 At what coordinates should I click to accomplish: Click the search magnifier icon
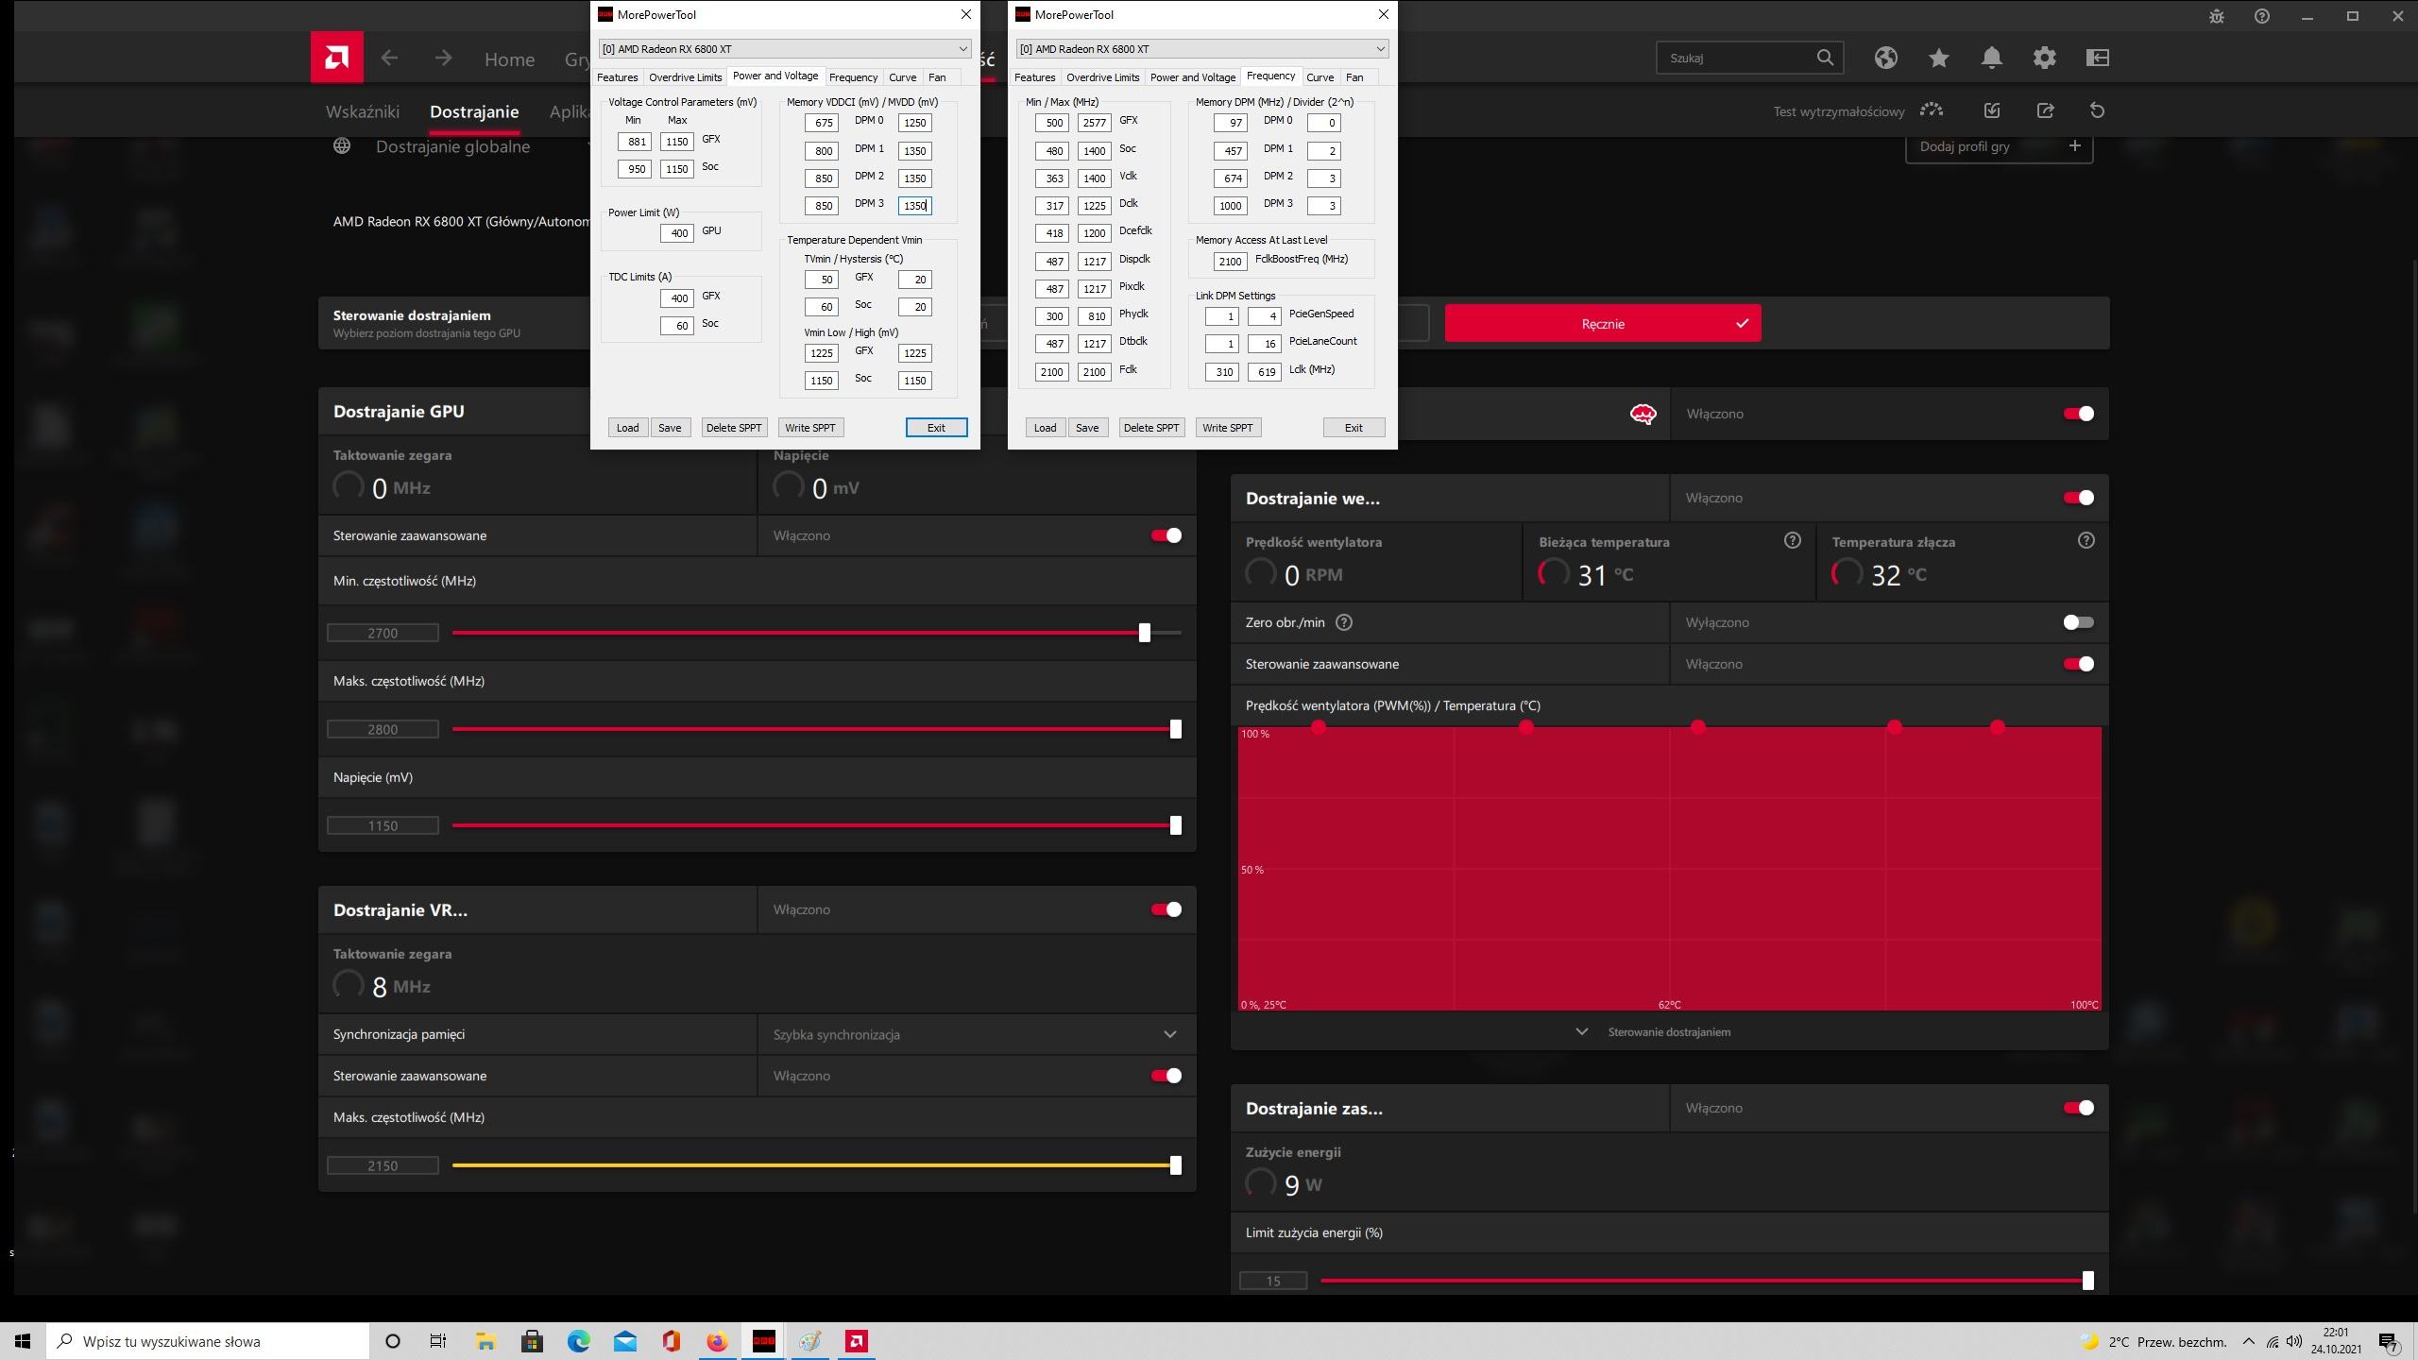[1824, 58]
